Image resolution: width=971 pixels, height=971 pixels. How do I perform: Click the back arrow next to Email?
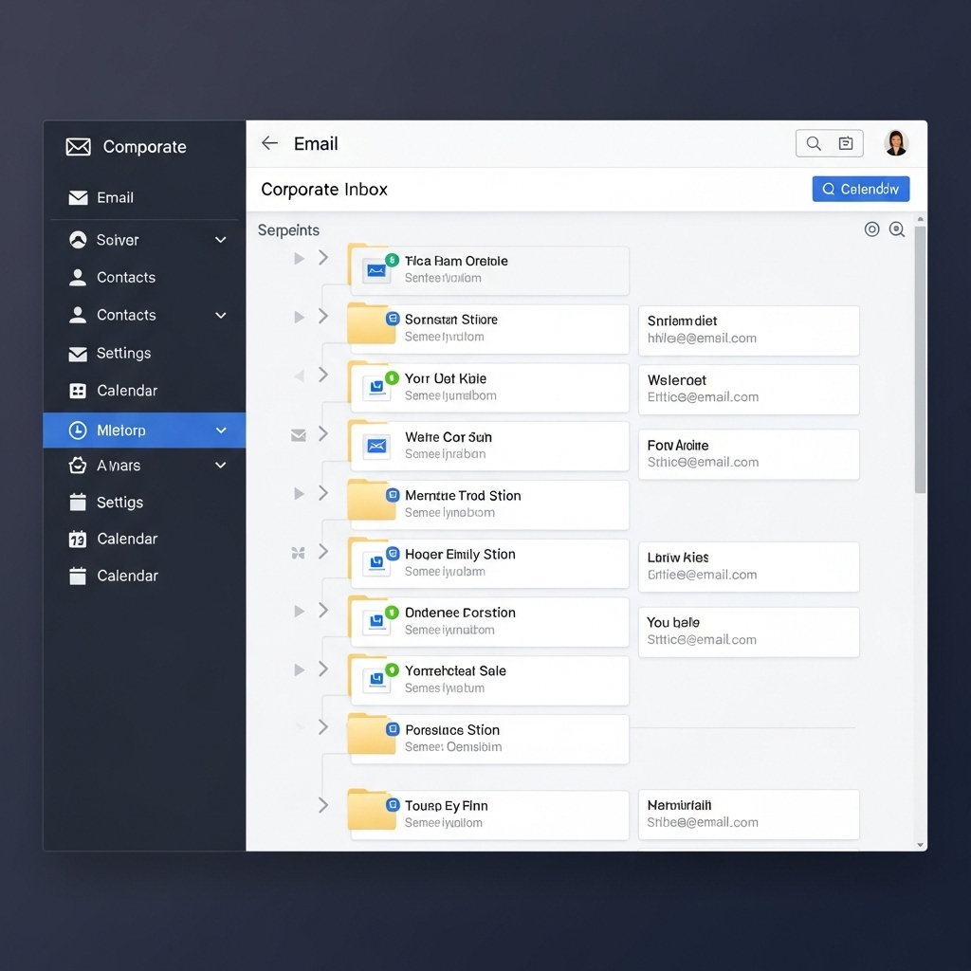coord(270,143)
